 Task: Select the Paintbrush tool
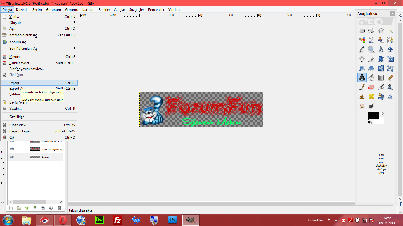362,87
